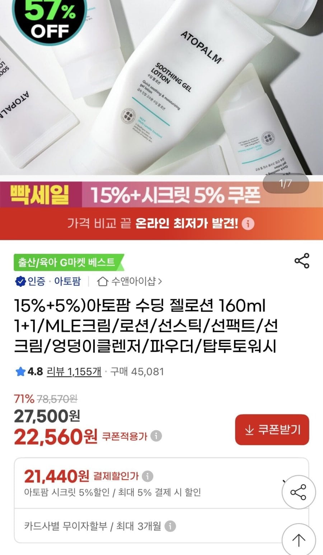Tap the 빡세일 15%+시크릿 5% 쿠폰 banner
323x555 pixels.
pyautogui.click(x=161, y=194)
